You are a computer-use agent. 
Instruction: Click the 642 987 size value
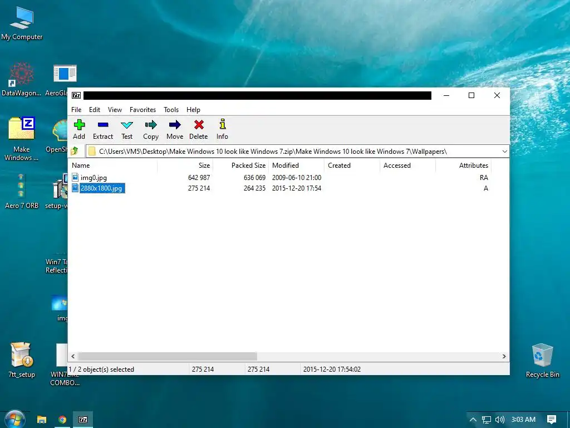[199, 178]
